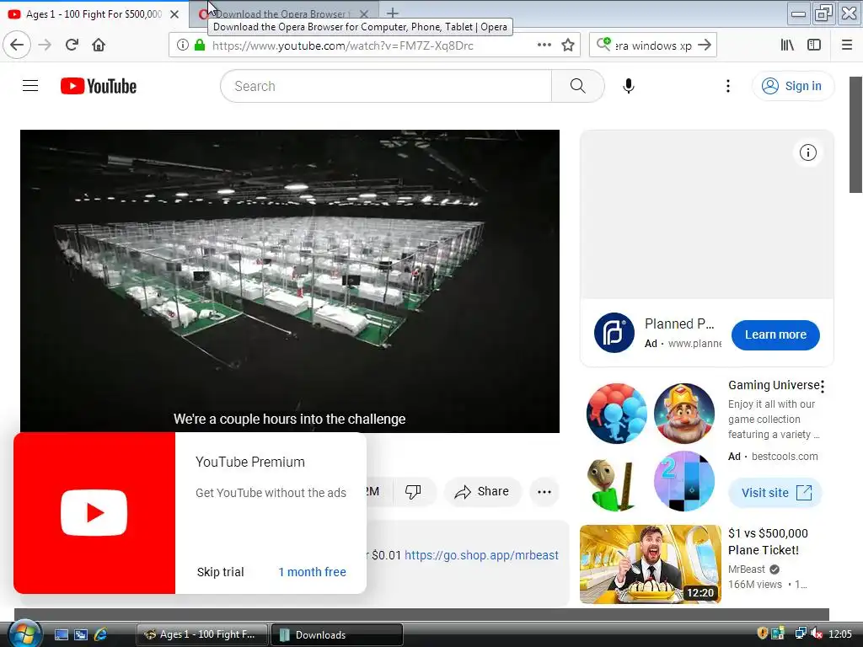
Task: Open the Firefox hamburger menu
Action: tap(847, 45)
